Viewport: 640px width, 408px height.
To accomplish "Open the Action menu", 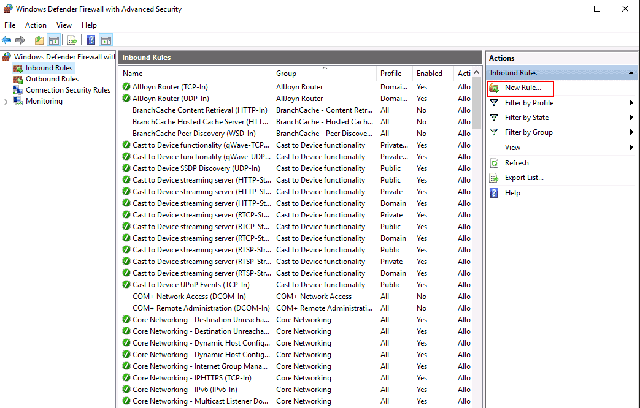I will 36,25.
